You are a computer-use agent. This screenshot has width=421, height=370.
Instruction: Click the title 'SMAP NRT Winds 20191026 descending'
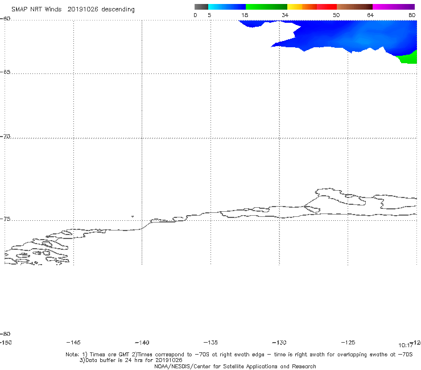[73, 9]
